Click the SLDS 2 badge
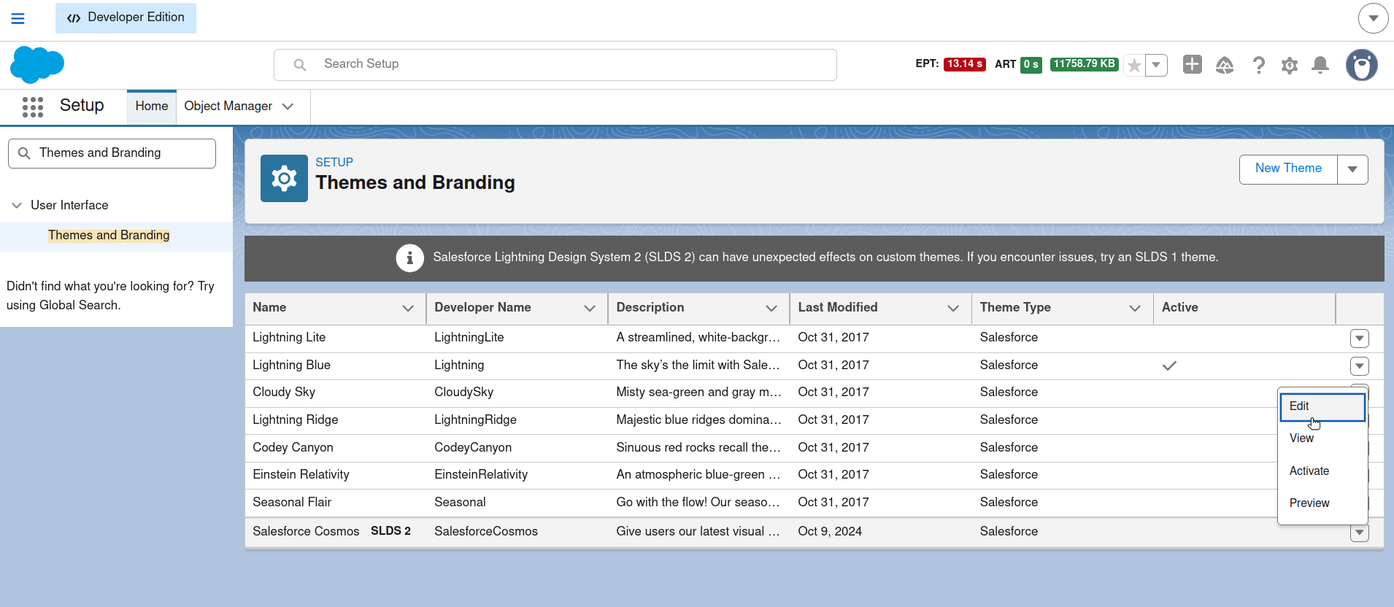The width and height of the screenshot is (1394, 607). (x=390, y=531)
